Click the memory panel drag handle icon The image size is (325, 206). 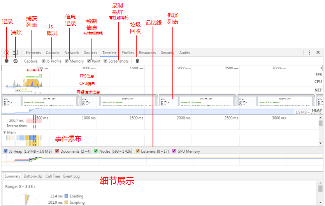click(x=320, y=150)
